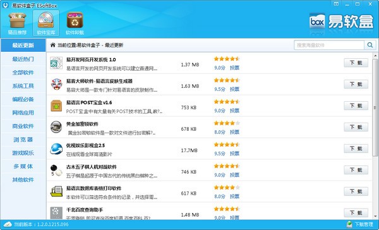Vote for 古木五子棋人机对战软件 via 投票
Image resolution: width=379 pixels, height=230 pixels.
(x=234, y=175)
